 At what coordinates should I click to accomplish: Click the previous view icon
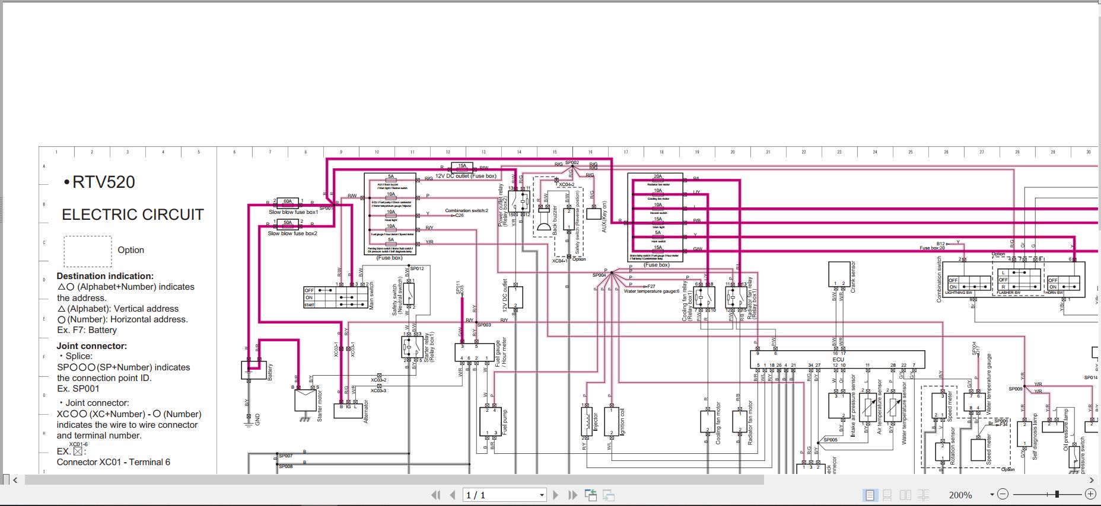591,495
